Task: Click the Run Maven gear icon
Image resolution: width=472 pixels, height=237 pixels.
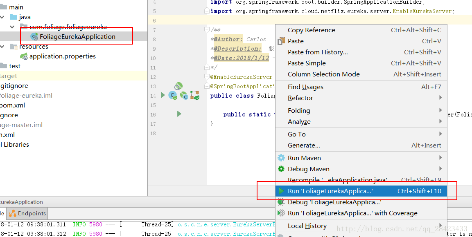Action: pyautogui.click(x=281, y=158)
